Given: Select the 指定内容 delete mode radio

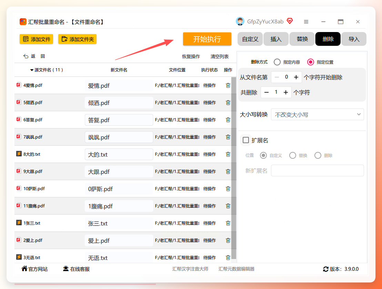Looking at the screenshot, I should (277, 62).
